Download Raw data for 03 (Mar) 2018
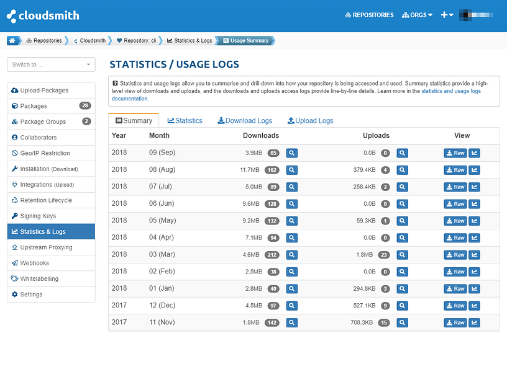This screenshot has height=372, width=507. coord(455,255)
